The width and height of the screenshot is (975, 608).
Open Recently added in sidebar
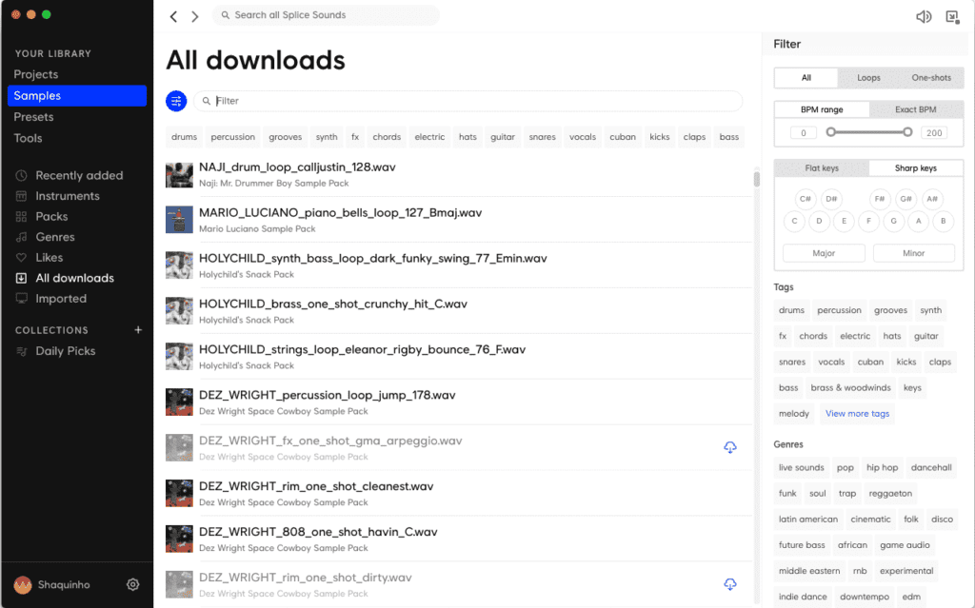point(78,175)
